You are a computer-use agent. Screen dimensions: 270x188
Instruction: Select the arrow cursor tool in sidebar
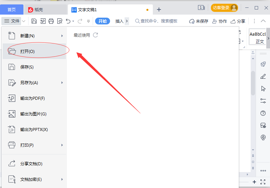(263, 89)
